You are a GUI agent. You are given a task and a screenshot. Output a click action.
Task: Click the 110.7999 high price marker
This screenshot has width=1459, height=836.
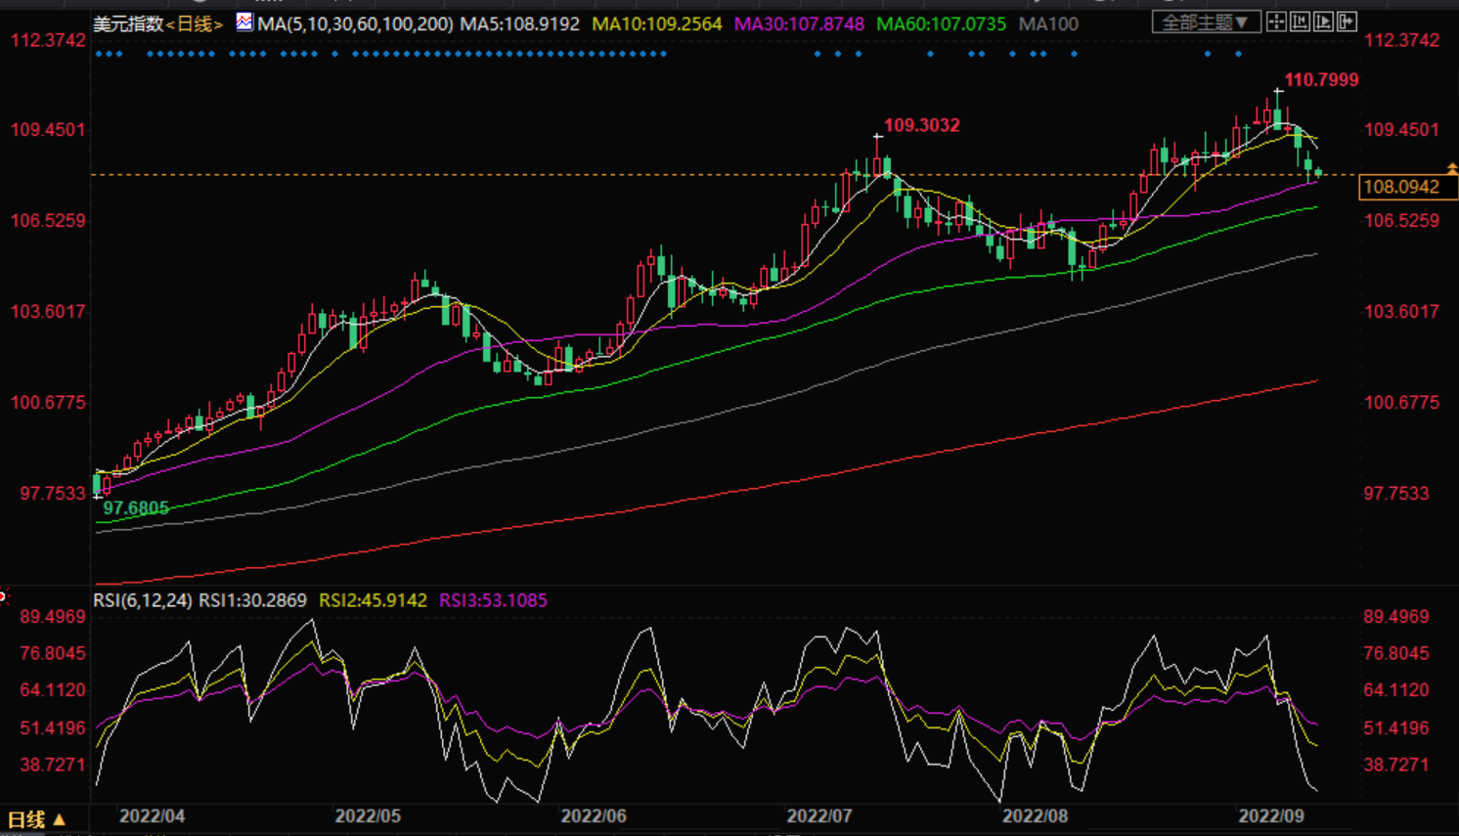click(1321, 80)
